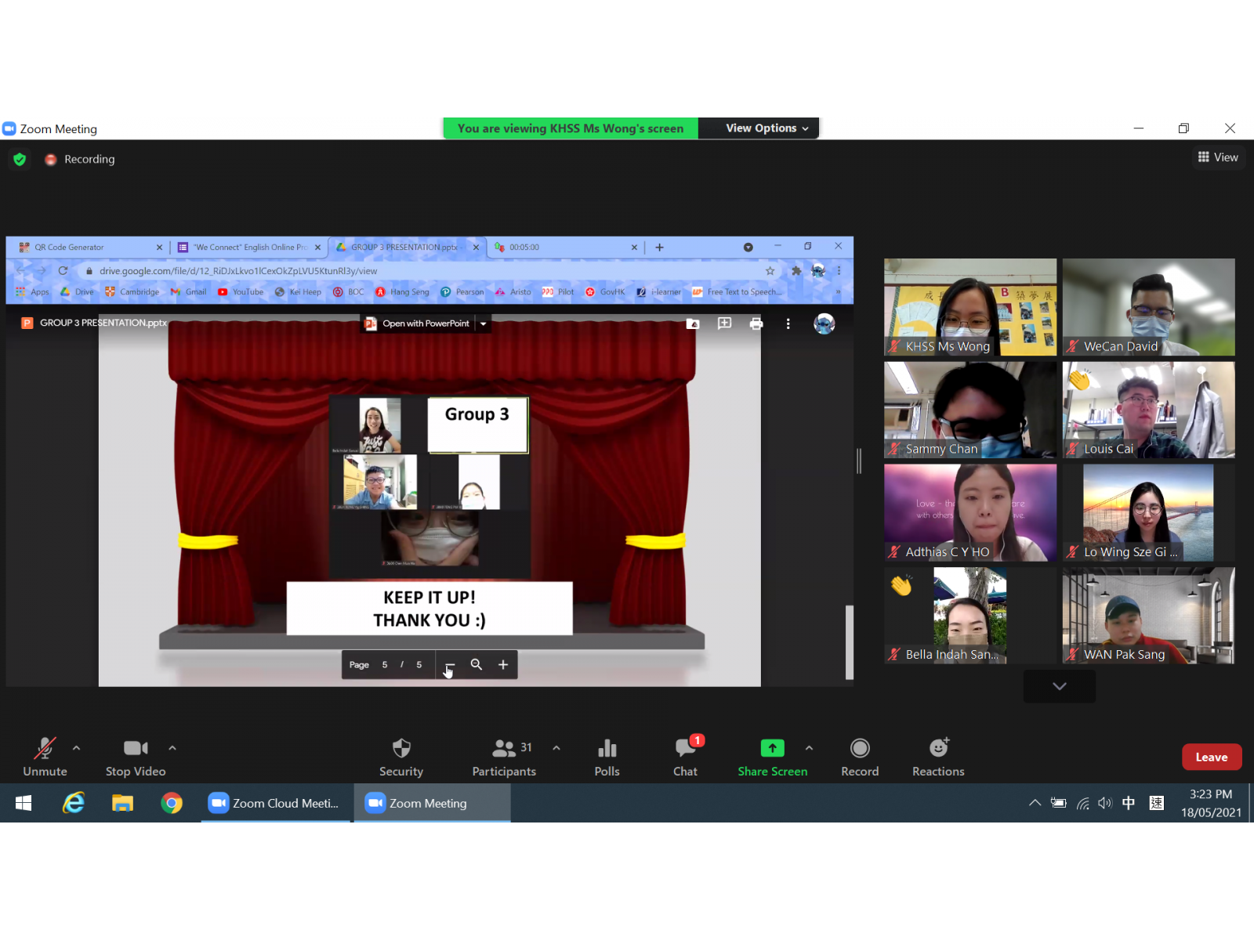Screen dimensions: 1254x940
Task: Open the Participants panel
Action: (503, 757)
